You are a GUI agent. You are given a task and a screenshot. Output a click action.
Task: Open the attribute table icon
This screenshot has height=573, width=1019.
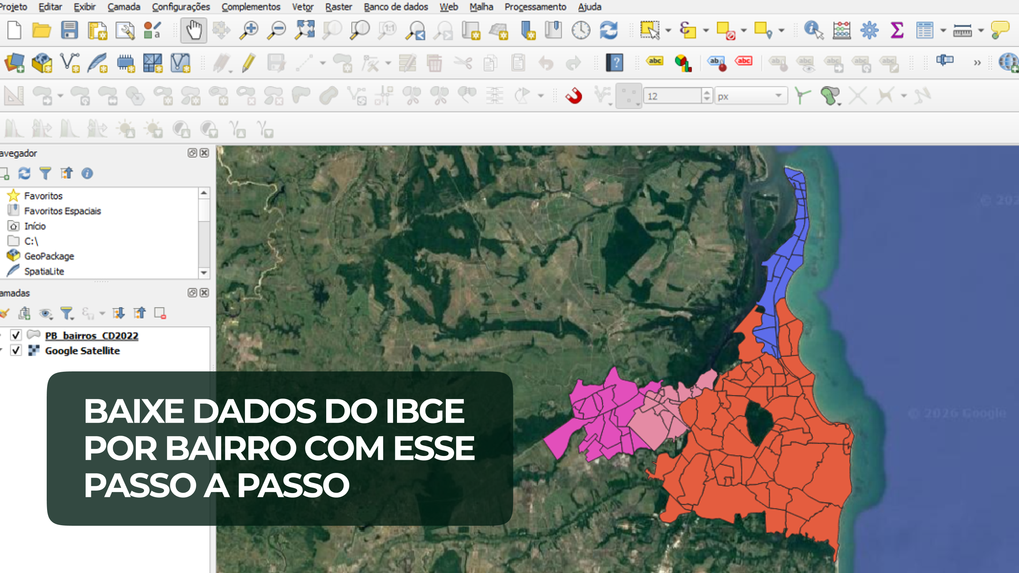pos(924,30)
